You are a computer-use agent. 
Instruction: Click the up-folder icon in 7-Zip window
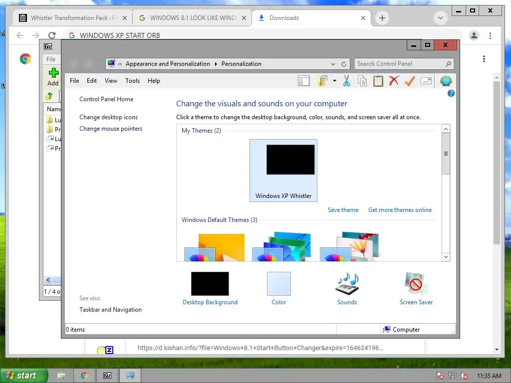pyautogui.click(x=49, y=96)
